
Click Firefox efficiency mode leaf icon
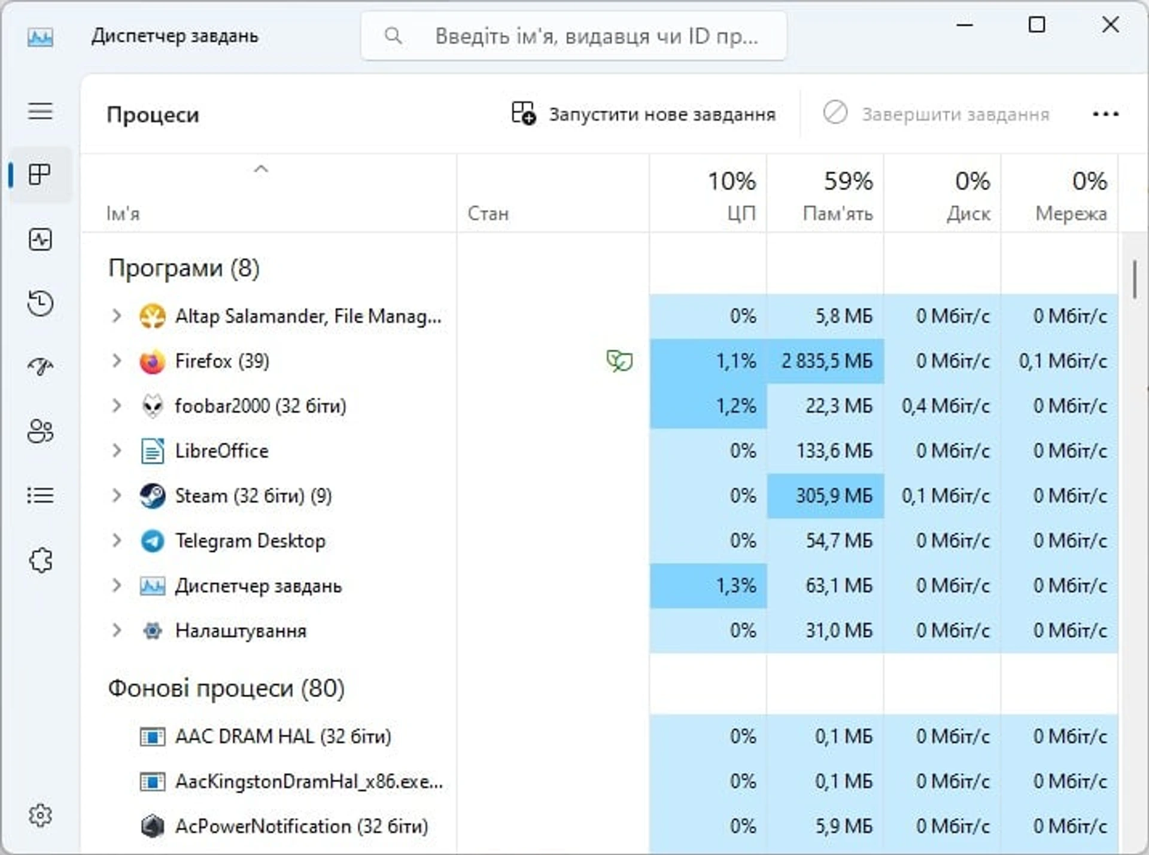tap(619, 361)
